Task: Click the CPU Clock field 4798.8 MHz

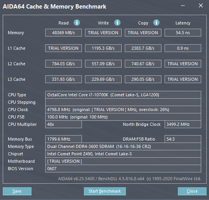Action: pyautogui.click(x=123, y=110)
